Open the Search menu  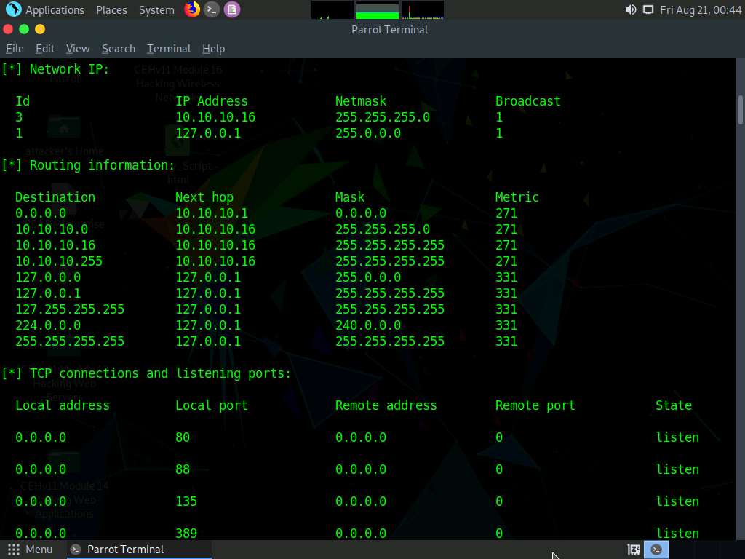pos(119,49)
